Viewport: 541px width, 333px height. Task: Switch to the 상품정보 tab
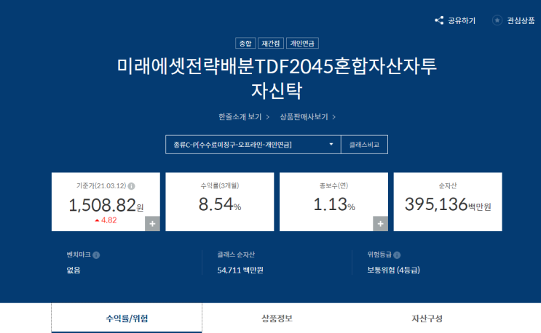[277, 318]
